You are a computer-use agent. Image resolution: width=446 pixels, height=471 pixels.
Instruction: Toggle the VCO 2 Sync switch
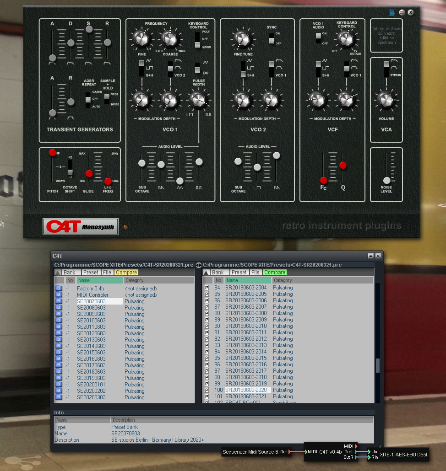(272, 39)
